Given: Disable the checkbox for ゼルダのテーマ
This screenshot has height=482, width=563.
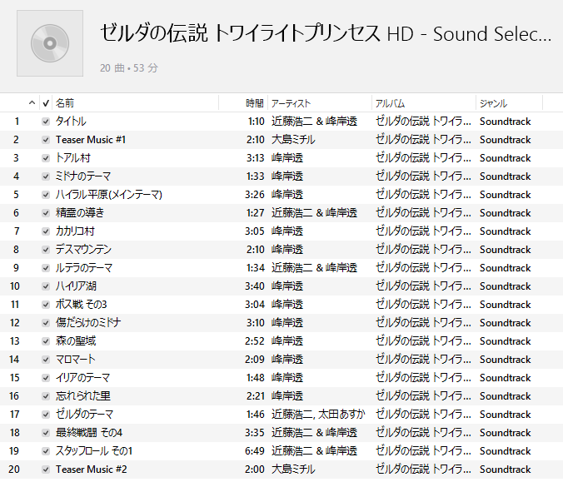Looking at the screenshot, I should [x=46, y=415].
